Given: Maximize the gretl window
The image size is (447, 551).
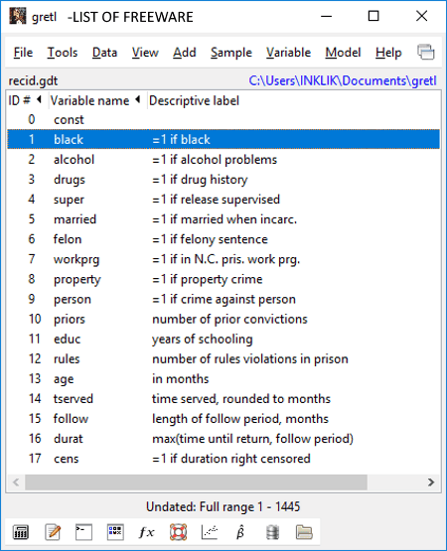Looking at the screenshot, I should (x=373, y=16).
